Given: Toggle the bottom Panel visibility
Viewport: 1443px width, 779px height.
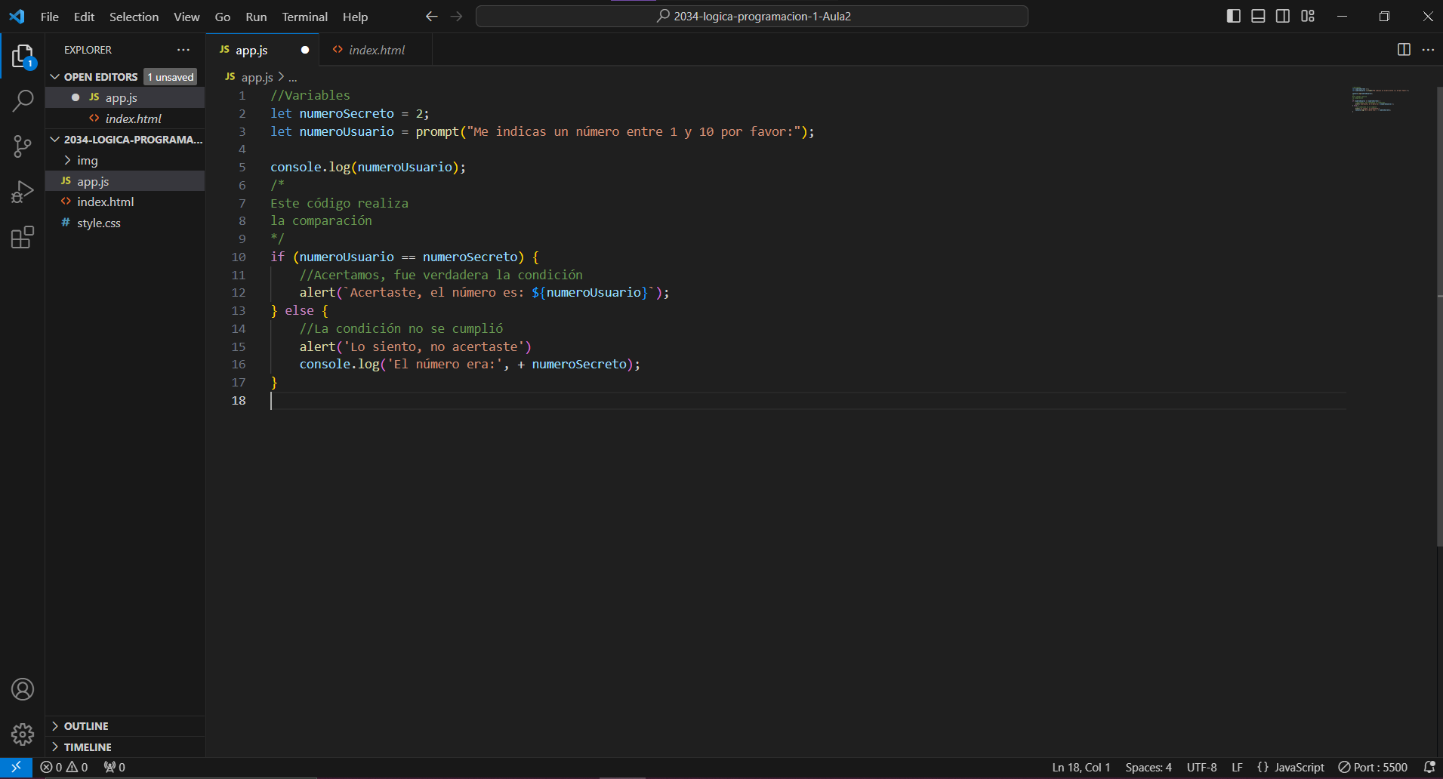Looking at the screenshot, I should point(1258,16).
